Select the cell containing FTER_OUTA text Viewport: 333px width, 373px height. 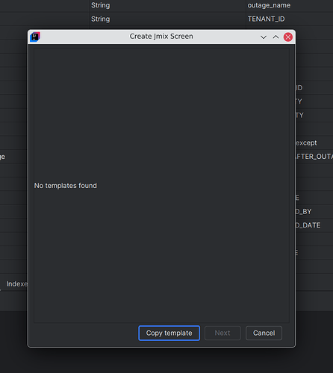pyautogui.click(x=314, y=157)
